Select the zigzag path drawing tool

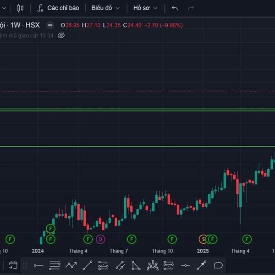pos(71,265)
